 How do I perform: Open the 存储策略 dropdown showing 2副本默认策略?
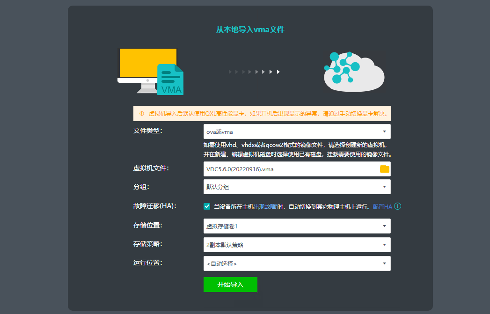point(297,245)
